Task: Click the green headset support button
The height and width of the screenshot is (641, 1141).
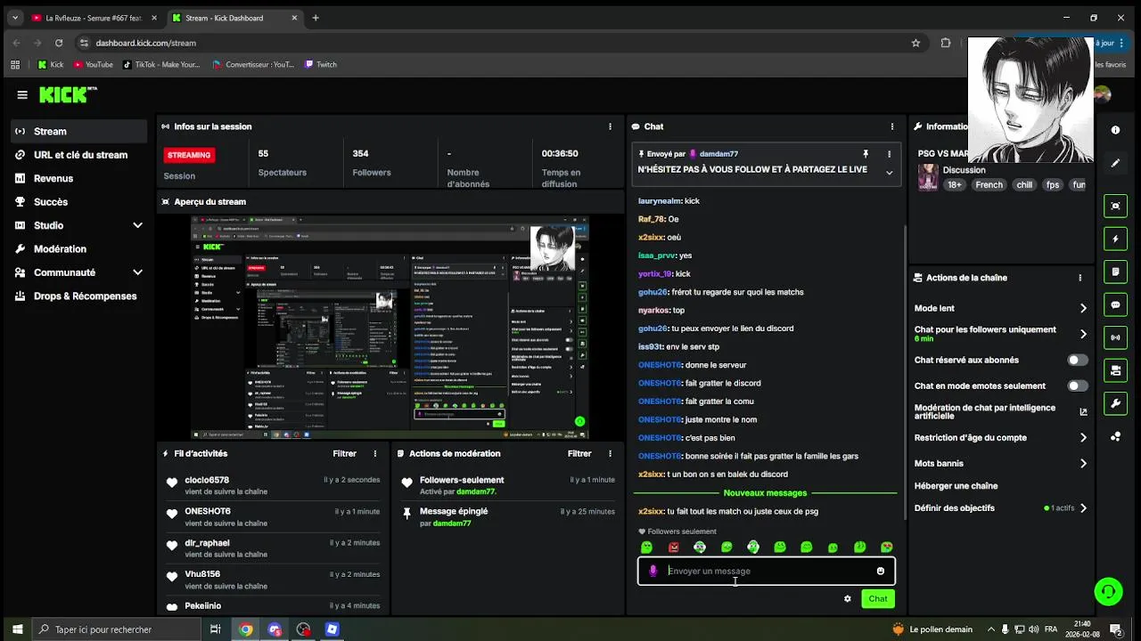Action: [1108, 591]
